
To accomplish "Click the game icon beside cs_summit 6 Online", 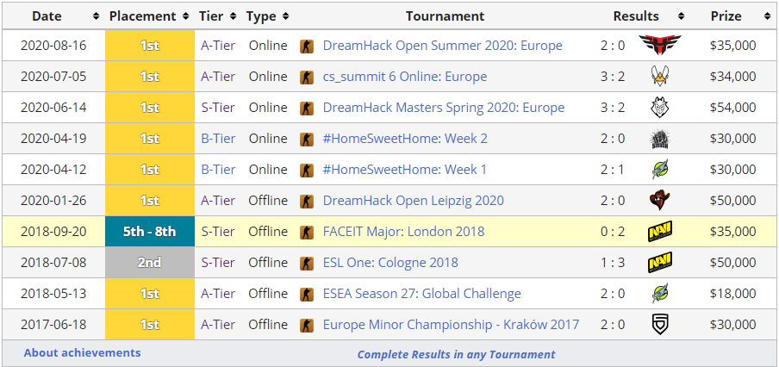I will [x=307, y=77].
